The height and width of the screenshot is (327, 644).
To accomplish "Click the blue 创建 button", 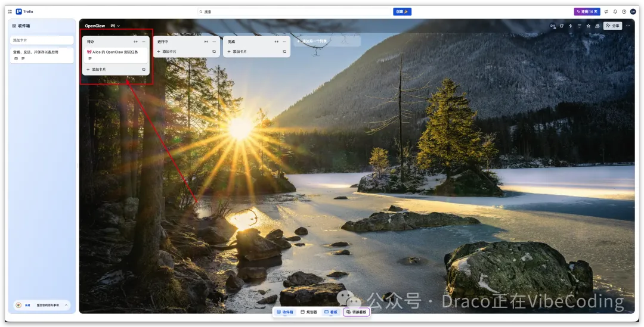I will tap(402, 11).
